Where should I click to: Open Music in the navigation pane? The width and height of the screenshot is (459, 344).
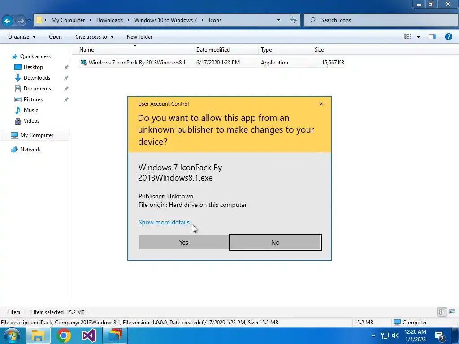[x=31, y=110]
